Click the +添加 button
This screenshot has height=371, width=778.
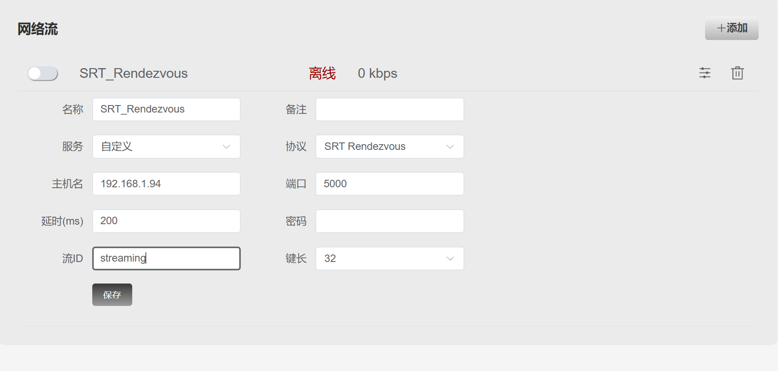731,28
